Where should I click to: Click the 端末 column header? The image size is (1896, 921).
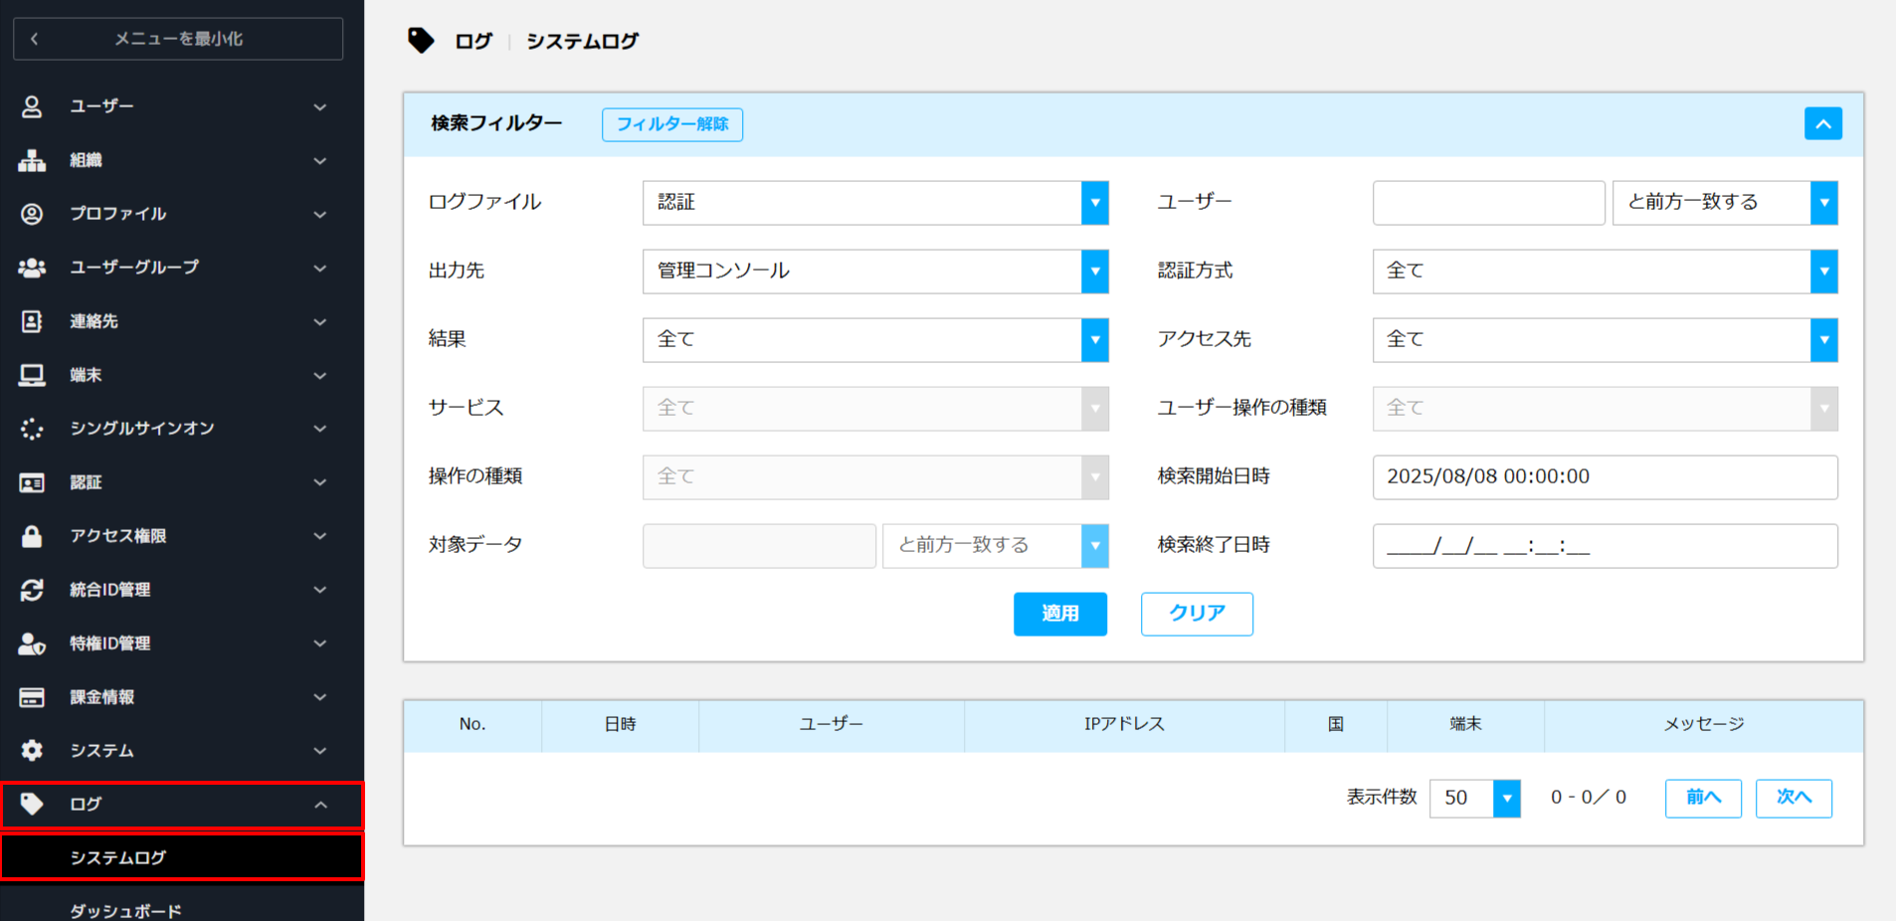[1465, 724]
